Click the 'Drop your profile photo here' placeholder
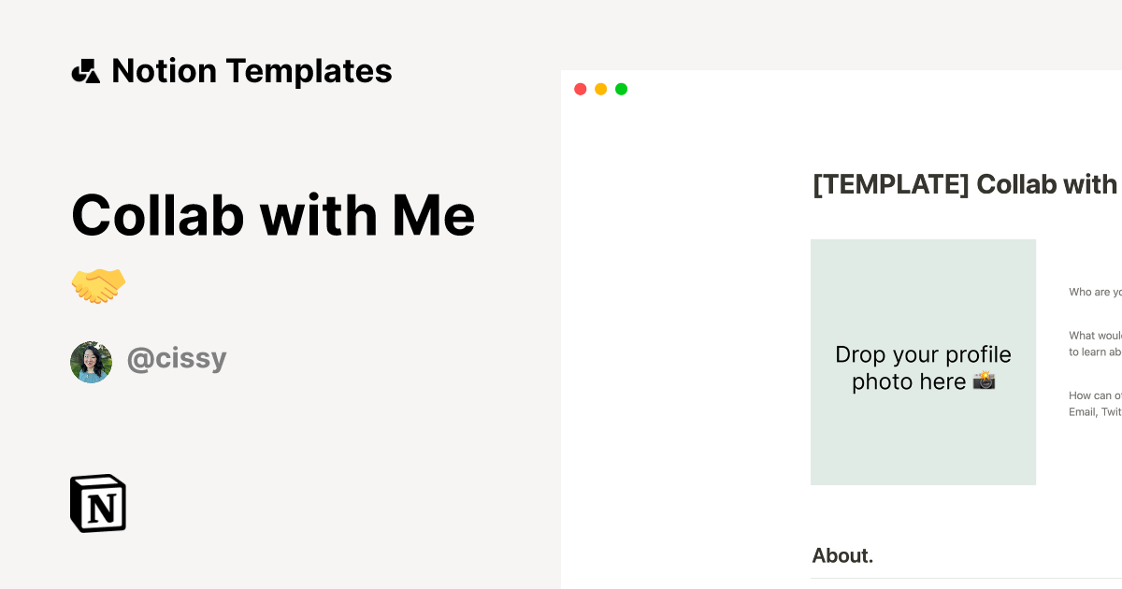The image size is (1122, 589). [x=923, y=367]
